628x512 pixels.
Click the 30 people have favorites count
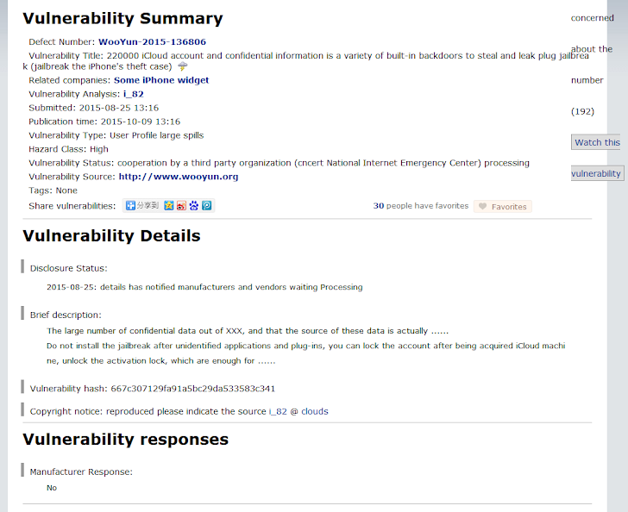point(421,206)
